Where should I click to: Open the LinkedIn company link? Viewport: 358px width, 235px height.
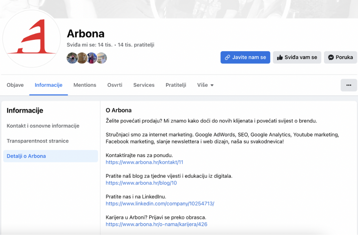160,204
